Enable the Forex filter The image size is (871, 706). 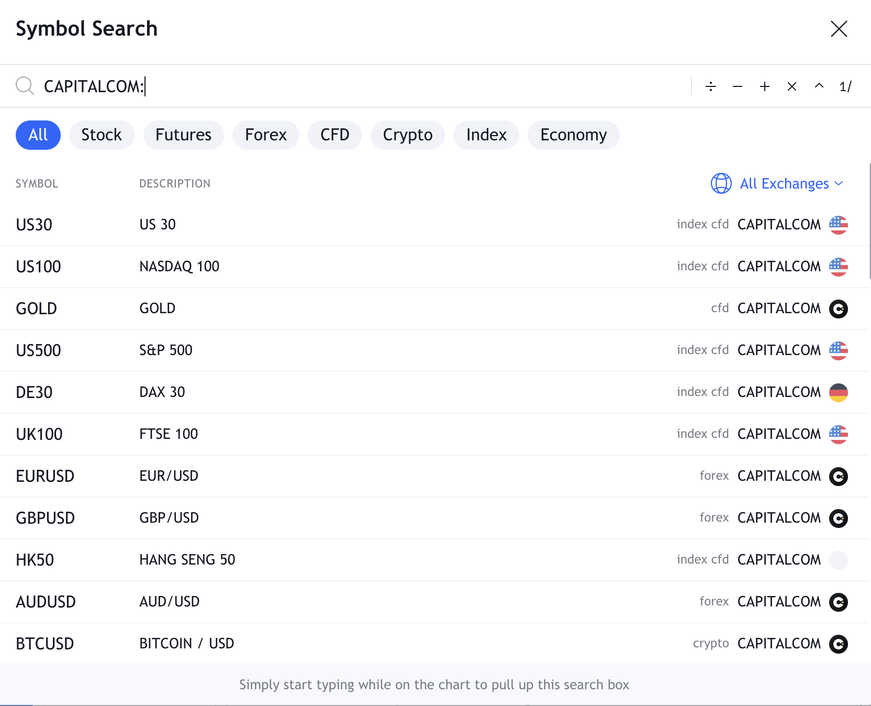[266, 135]
